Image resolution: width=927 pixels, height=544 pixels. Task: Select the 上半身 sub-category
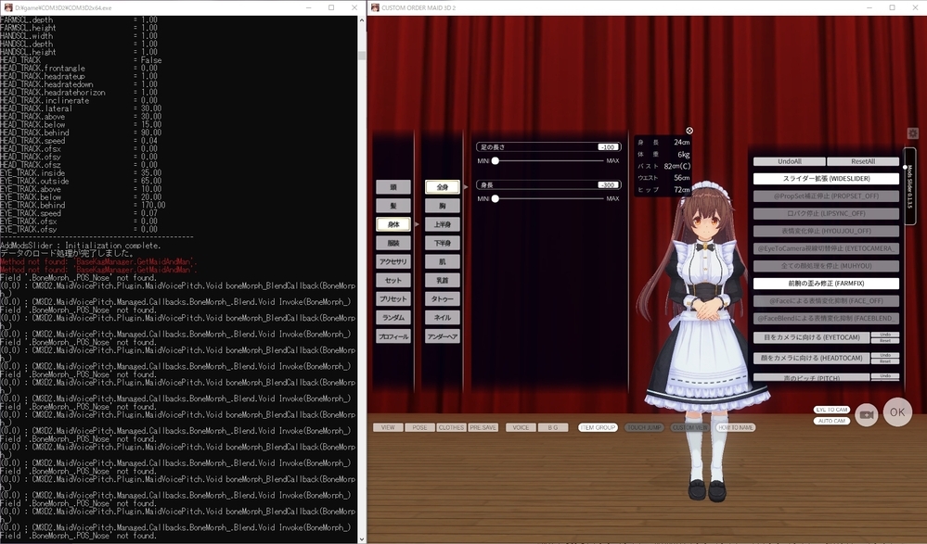coord(443,224)
